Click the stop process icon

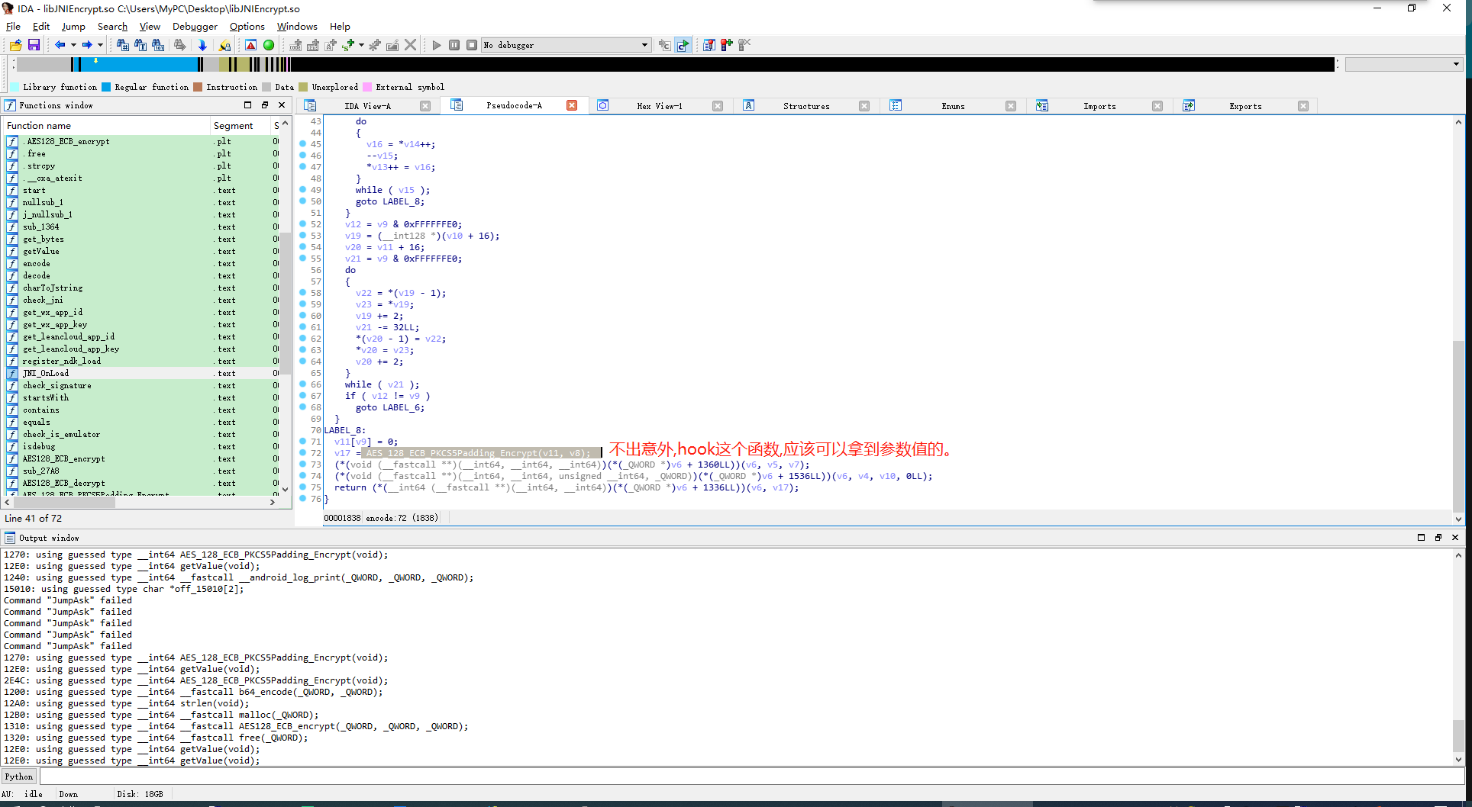click(472, 45)
